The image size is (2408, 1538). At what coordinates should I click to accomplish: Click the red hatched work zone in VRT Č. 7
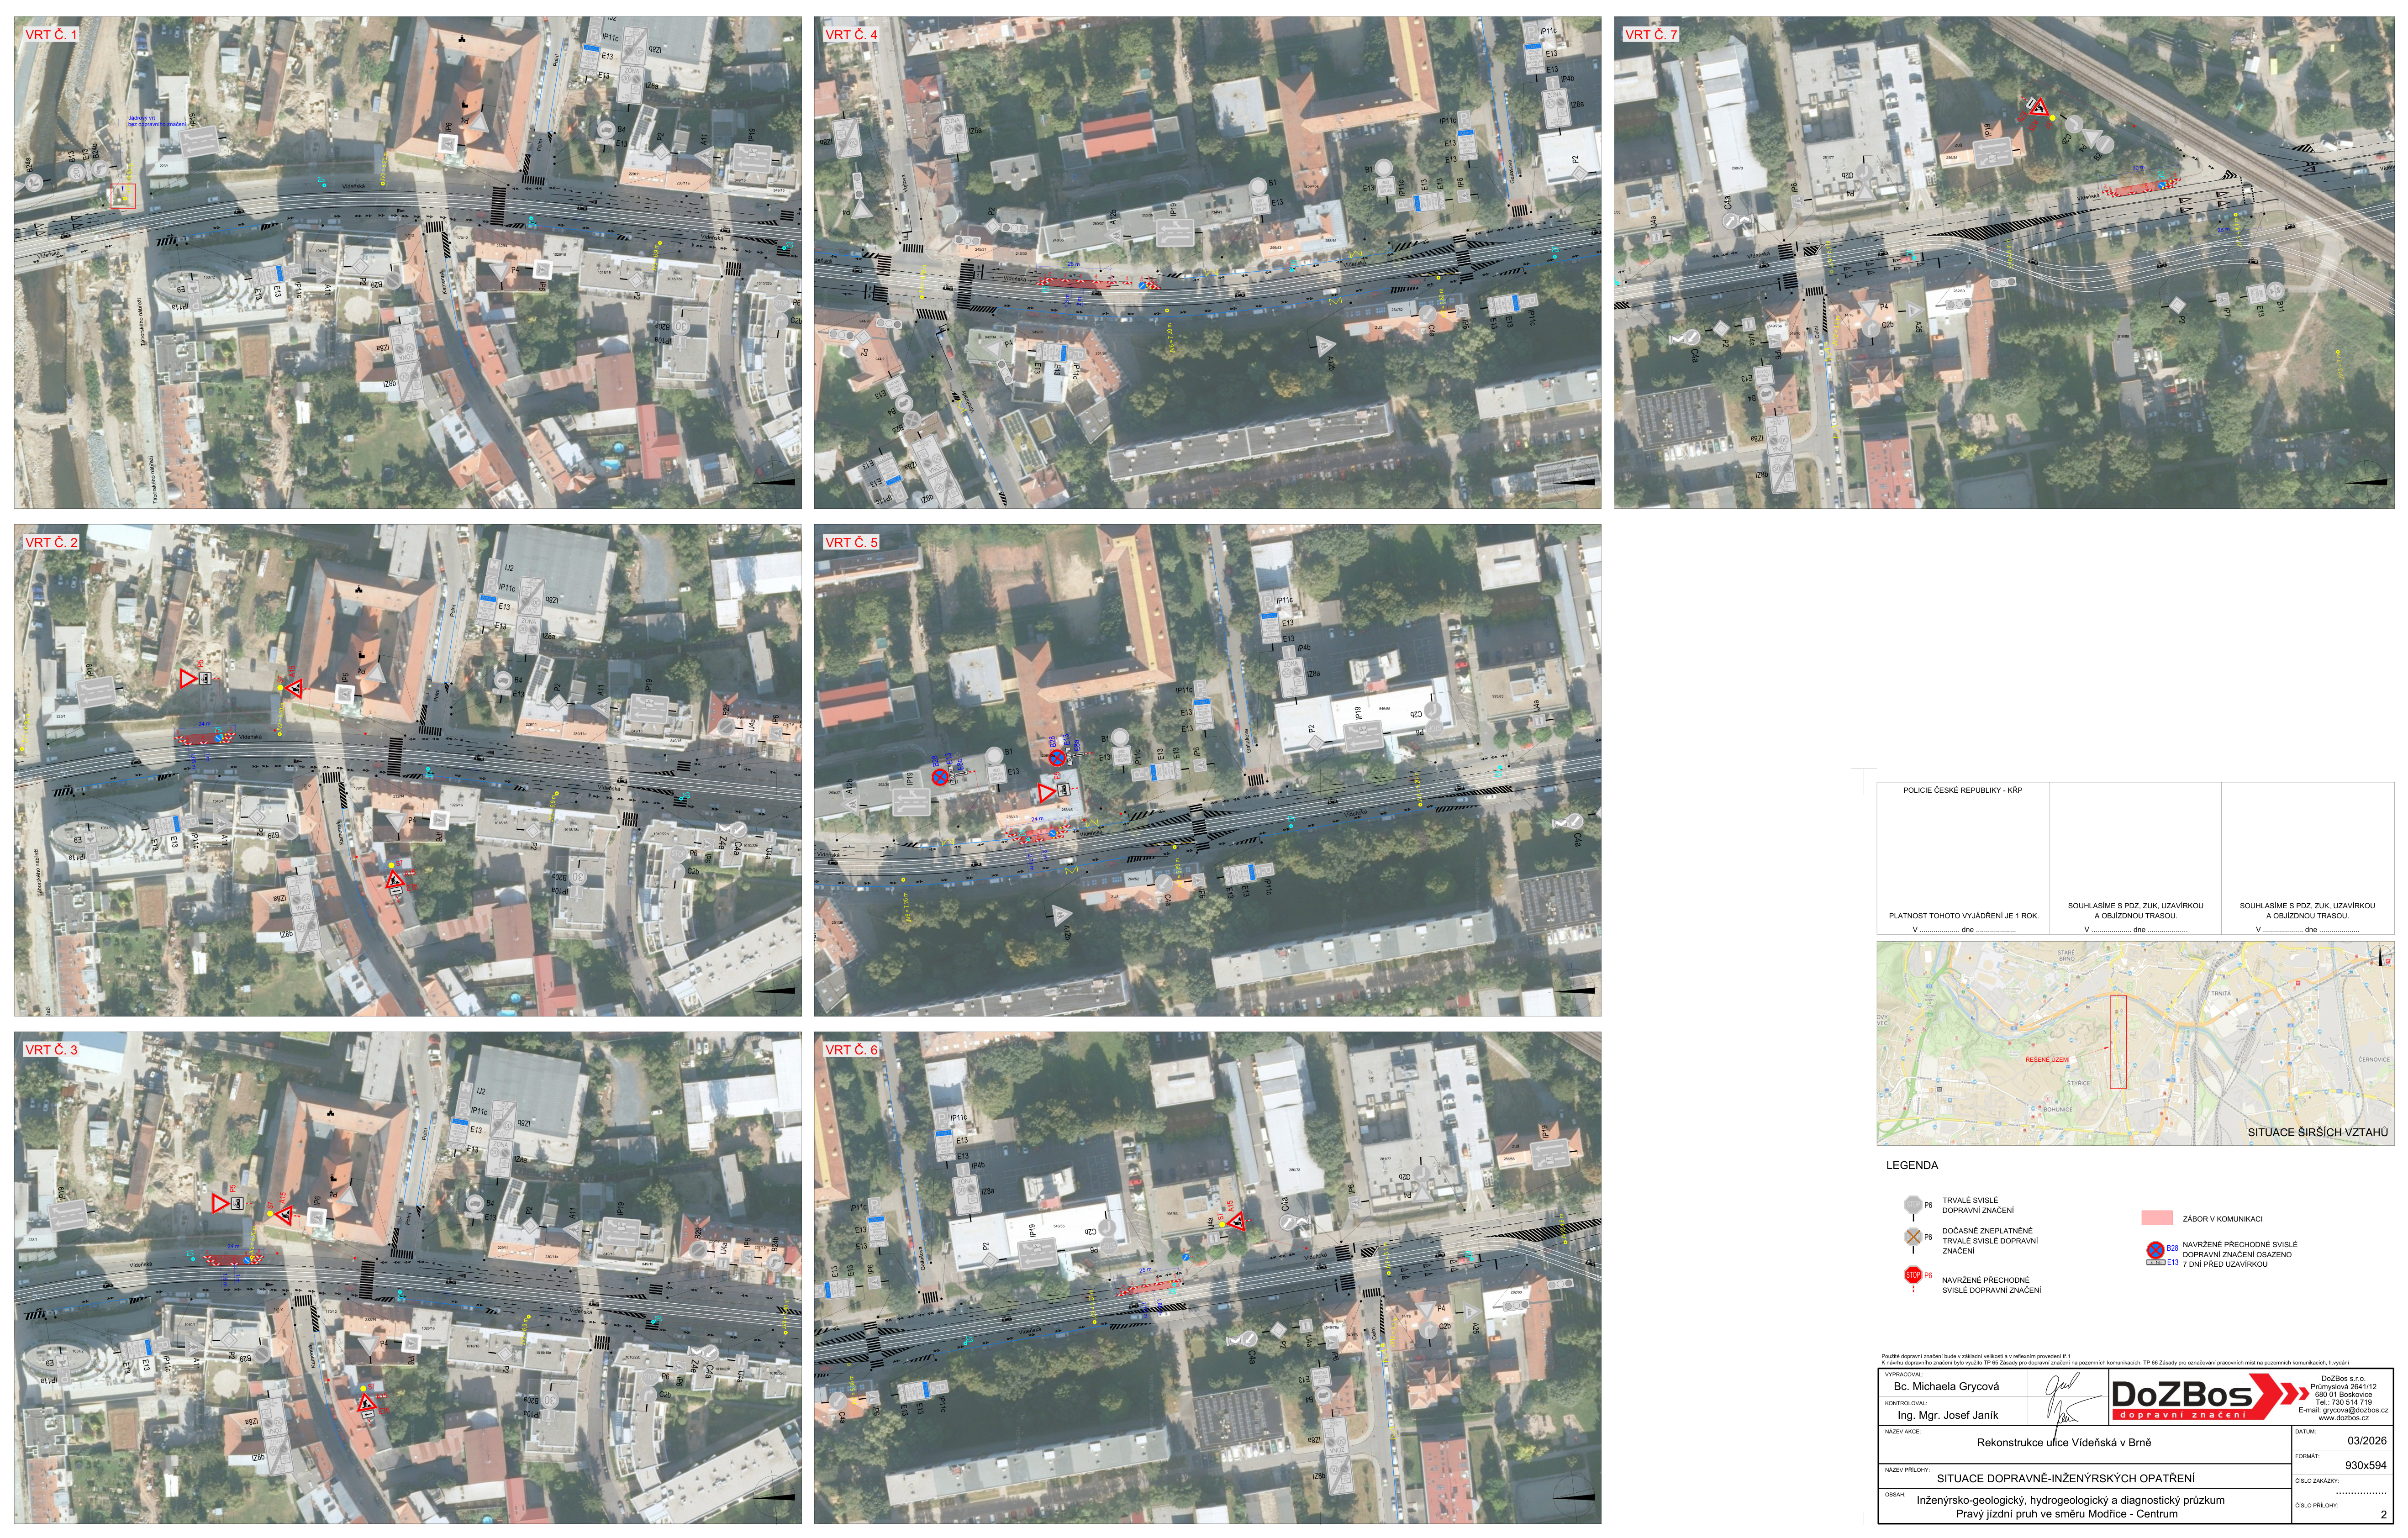click(2142, 188)
